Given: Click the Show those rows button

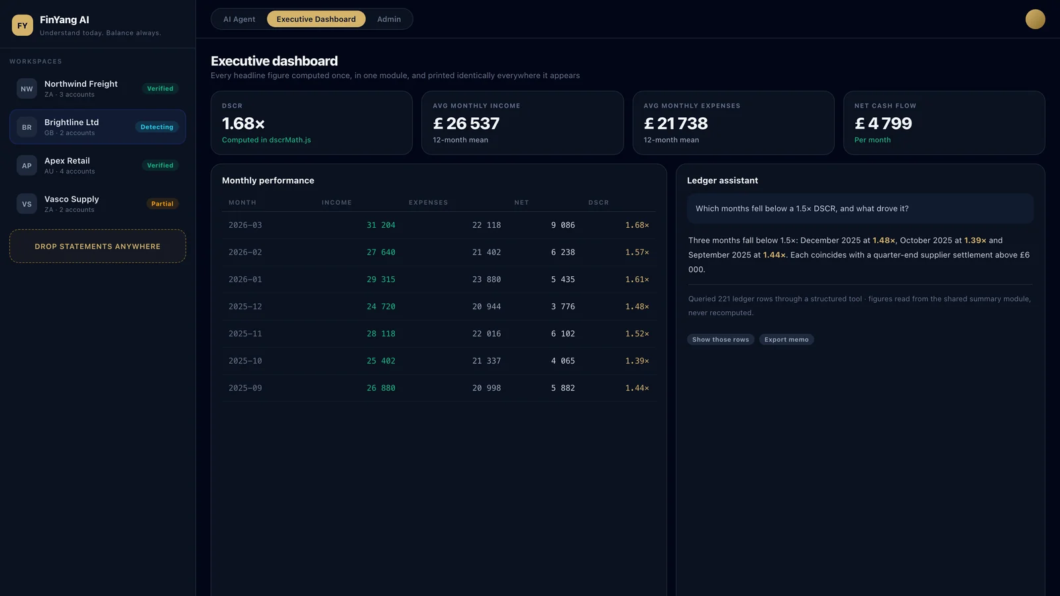Looking at the screenshot, I should pos(720,340).
